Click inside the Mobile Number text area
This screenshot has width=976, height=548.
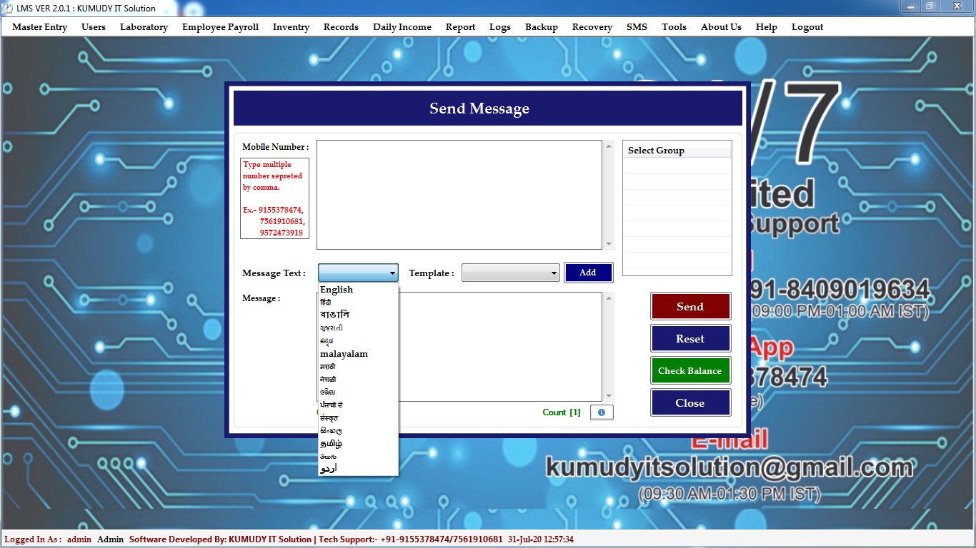pos(459,194)
